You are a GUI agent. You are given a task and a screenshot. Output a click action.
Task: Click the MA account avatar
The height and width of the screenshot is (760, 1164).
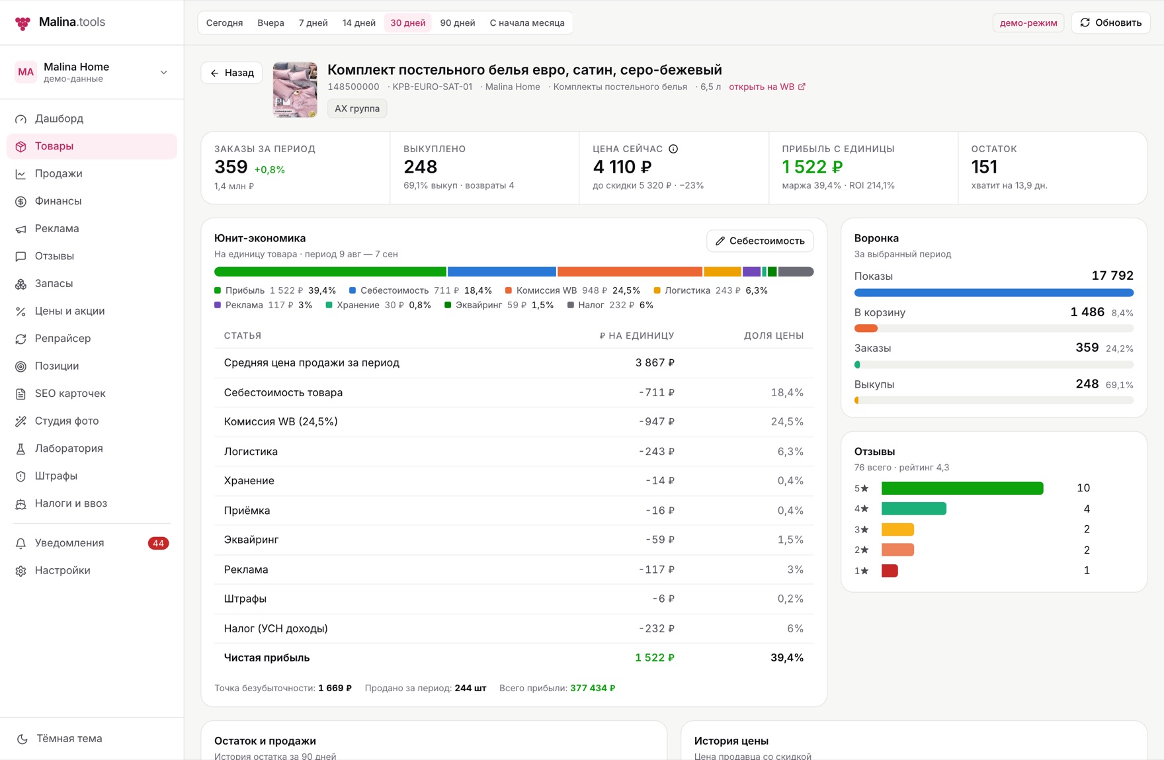pos(26,72)
